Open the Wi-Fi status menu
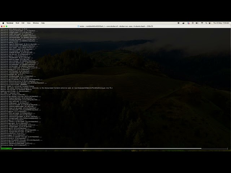Screen dimensions: 231x173 tap(202, 23)
